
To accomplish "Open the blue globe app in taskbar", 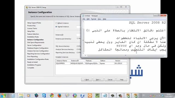I will coord(82,96).
